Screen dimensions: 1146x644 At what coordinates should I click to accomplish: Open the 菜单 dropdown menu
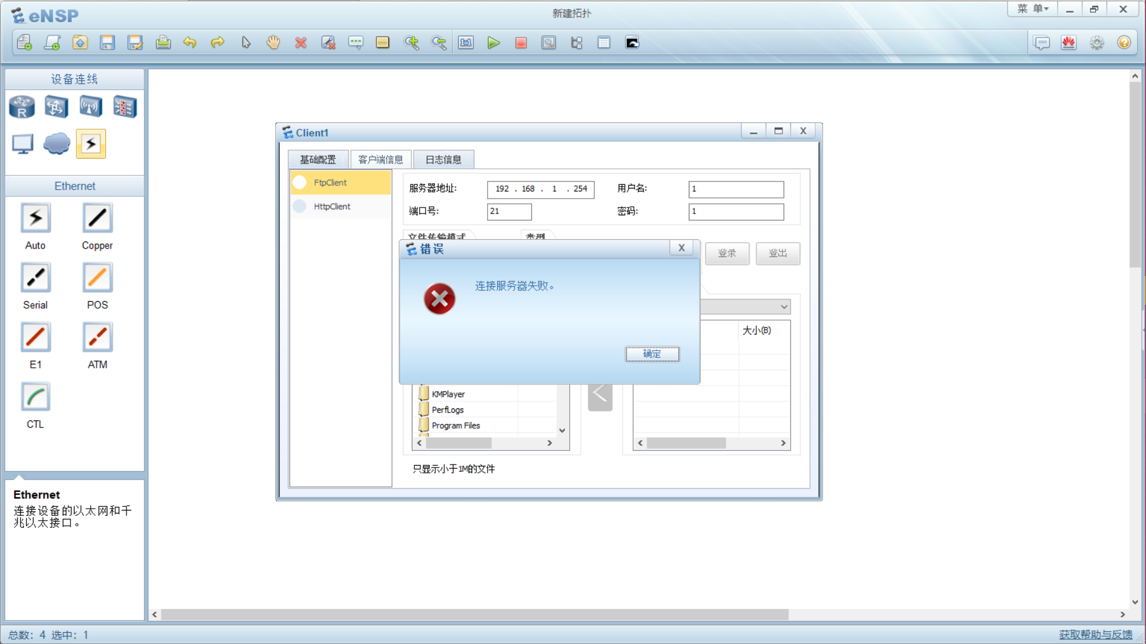1033,9
